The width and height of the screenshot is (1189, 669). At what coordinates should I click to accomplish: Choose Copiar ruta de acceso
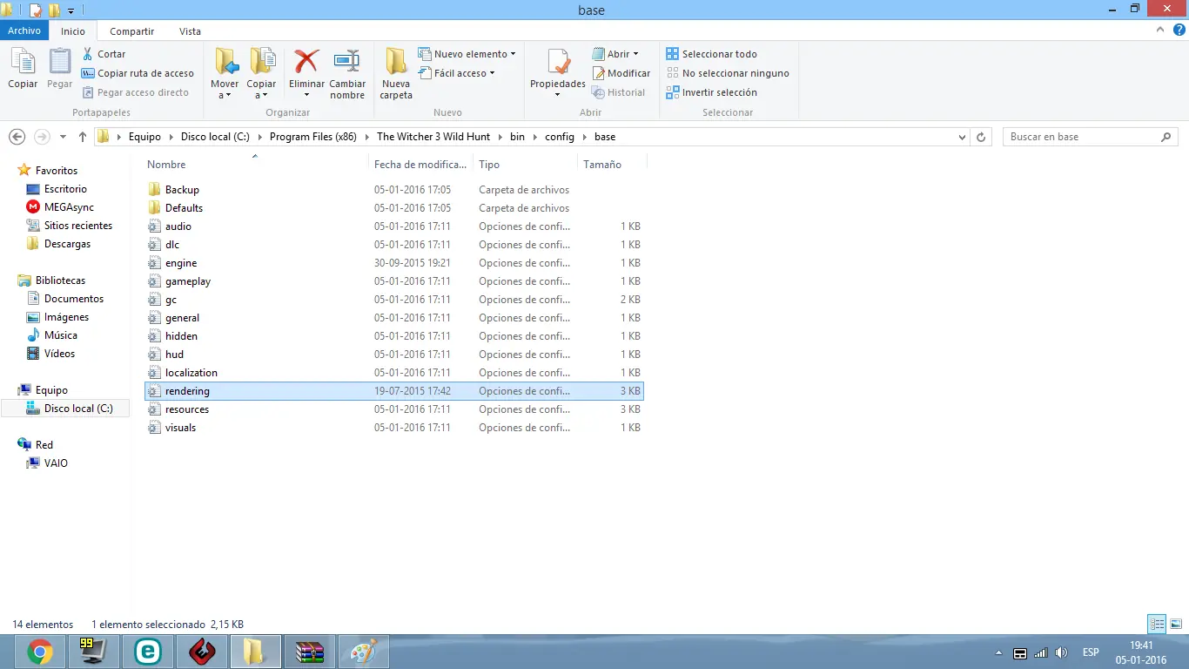[x=138, y=73]
